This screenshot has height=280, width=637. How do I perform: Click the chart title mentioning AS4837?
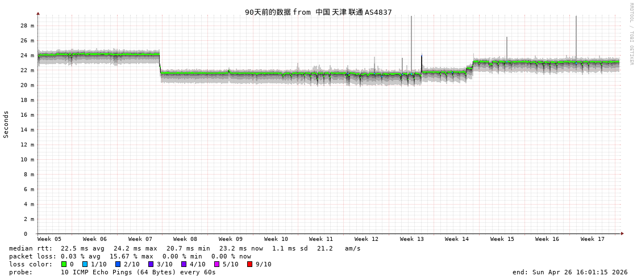click(318, 12)
